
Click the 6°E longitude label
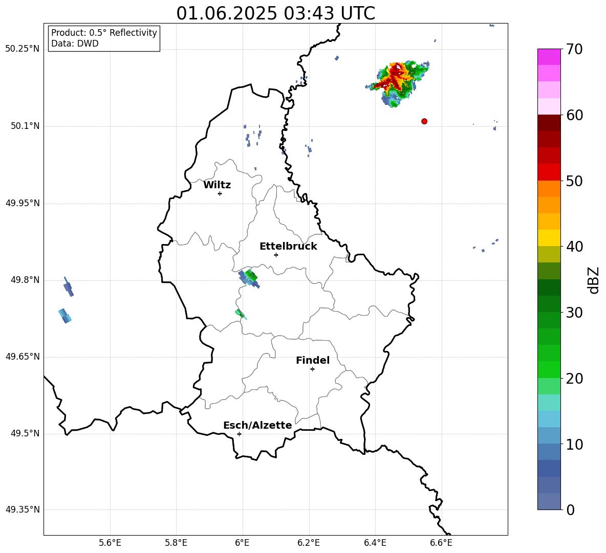[x=242, y=543]
